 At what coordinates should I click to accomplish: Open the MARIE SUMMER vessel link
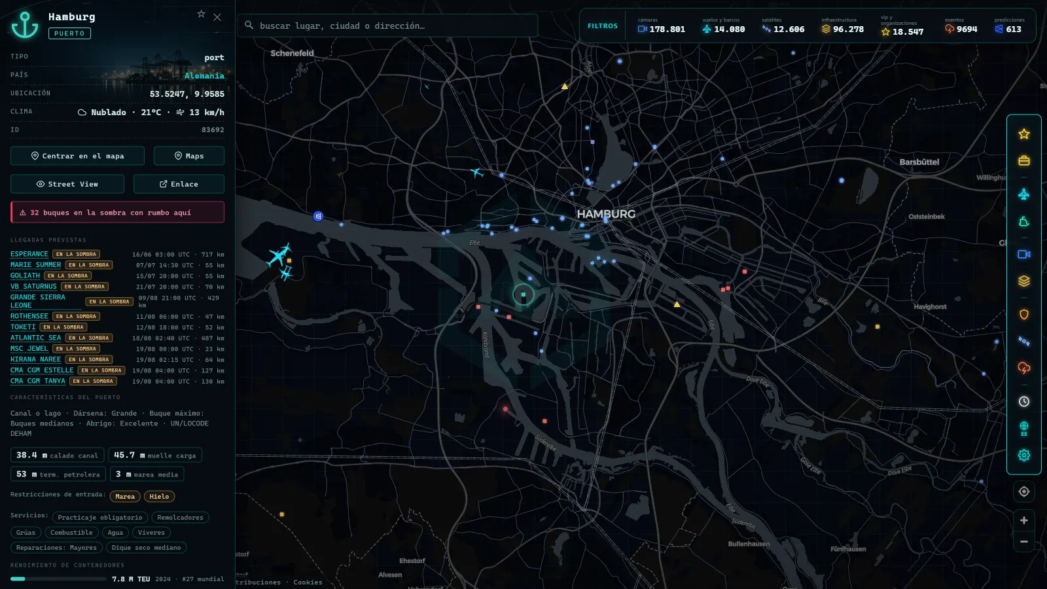click(35, 265)
